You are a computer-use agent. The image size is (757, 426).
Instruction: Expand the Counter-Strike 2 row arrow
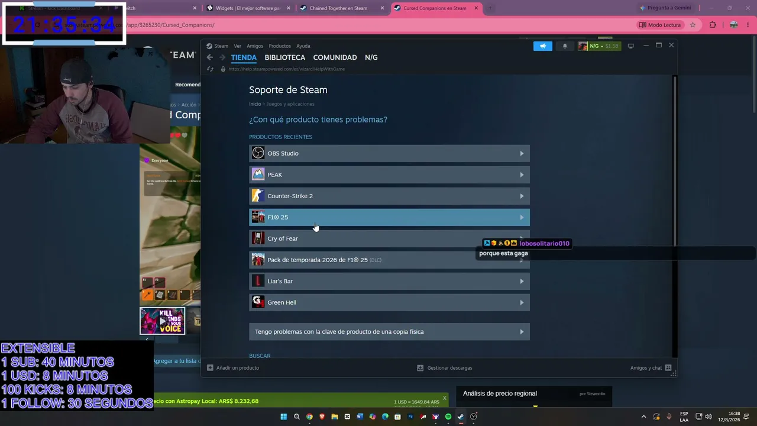[x=522, y=196]
